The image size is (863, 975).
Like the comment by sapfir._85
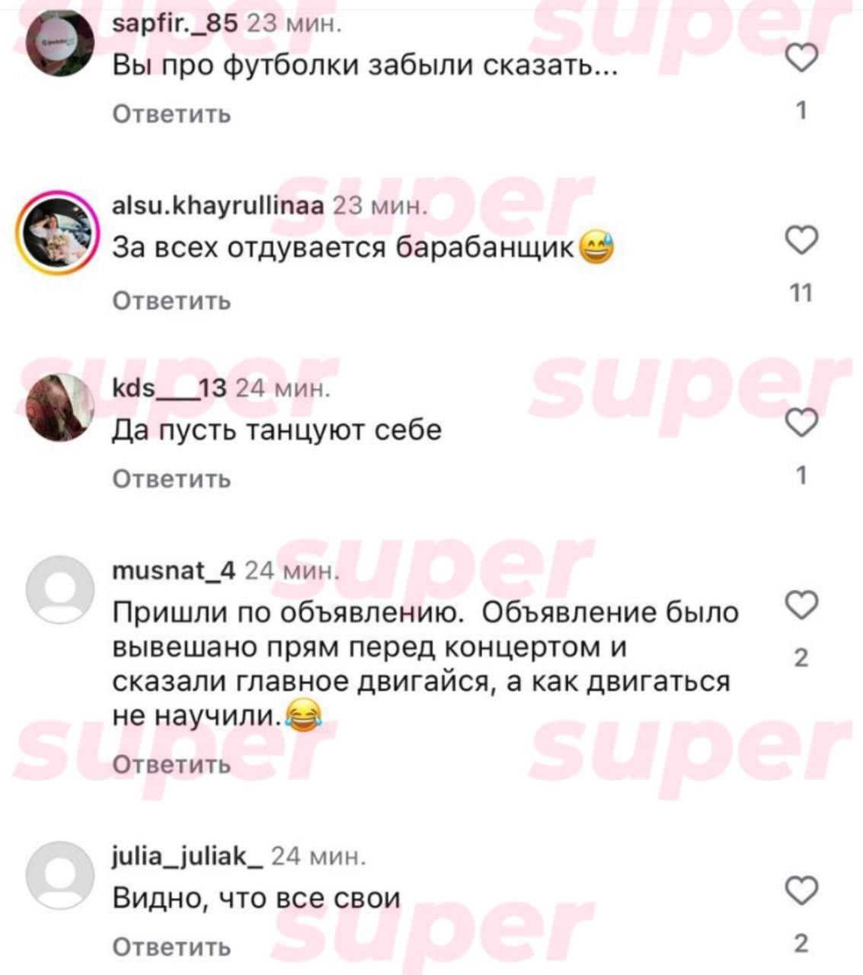coord(801,59)
